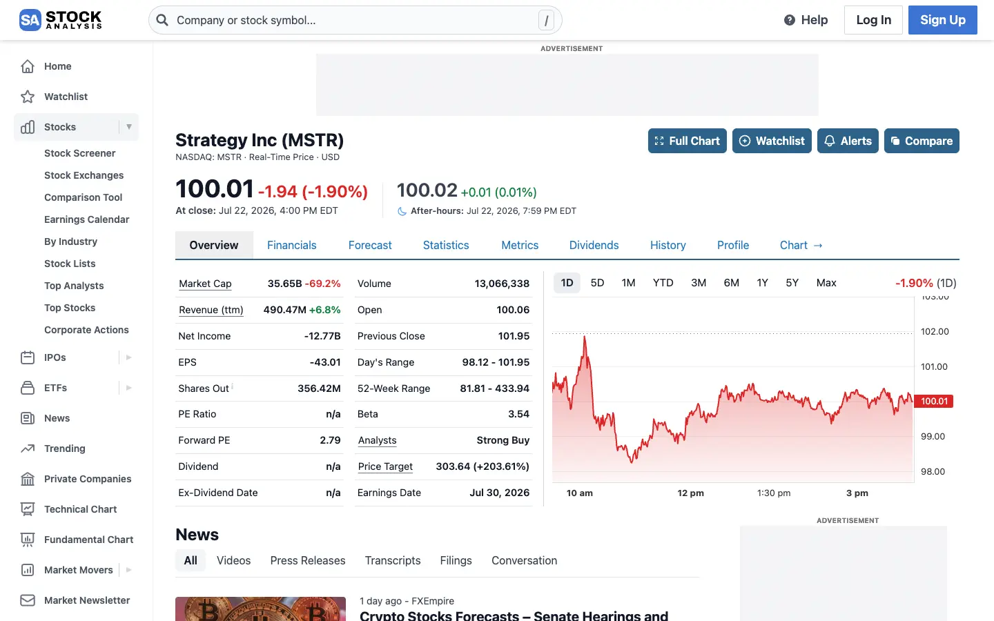
Task: Select the 5D chart range
Action: [598, 283]
